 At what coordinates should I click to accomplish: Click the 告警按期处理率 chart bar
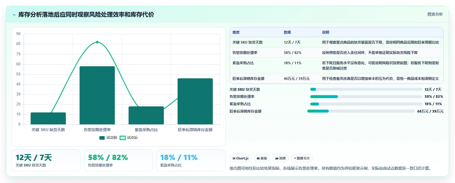point(97,95)
